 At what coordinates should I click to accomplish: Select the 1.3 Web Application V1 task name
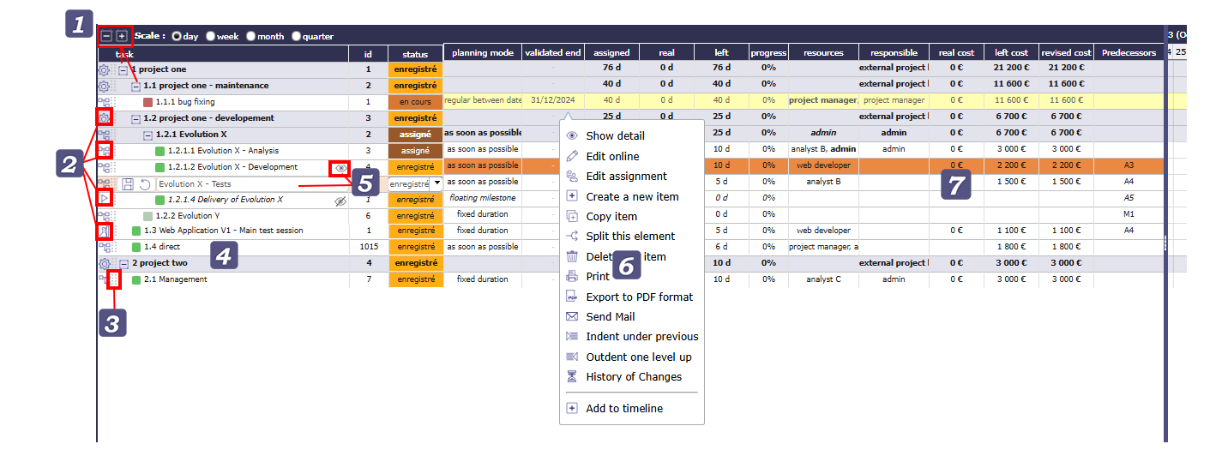223,231
